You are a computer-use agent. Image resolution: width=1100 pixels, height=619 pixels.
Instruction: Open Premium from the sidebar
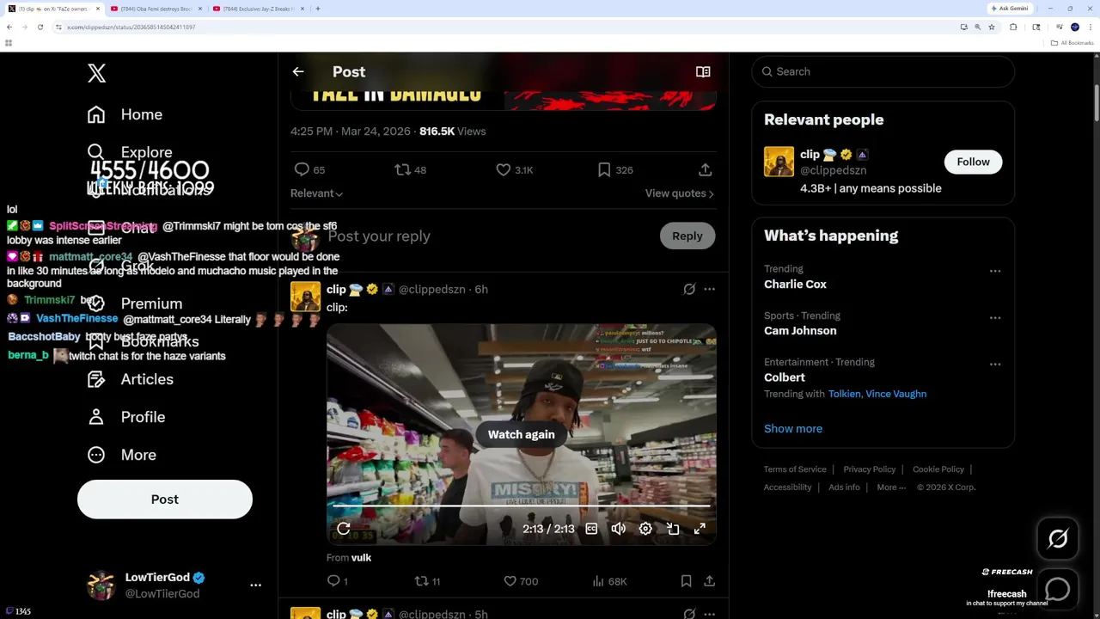coord(135,303)
